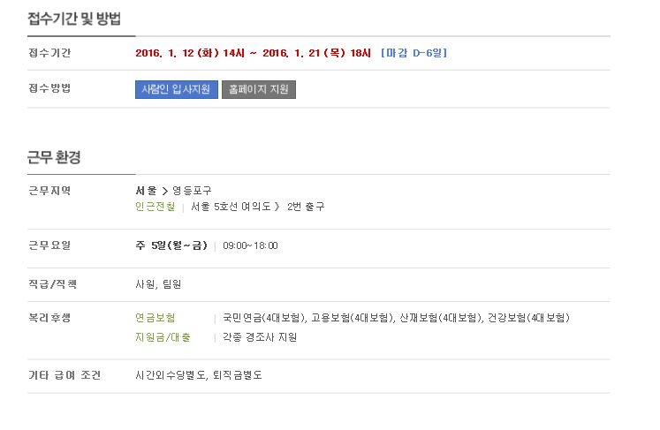
Task: Click the 근무 환경 section heading
Action: (54, 157)
